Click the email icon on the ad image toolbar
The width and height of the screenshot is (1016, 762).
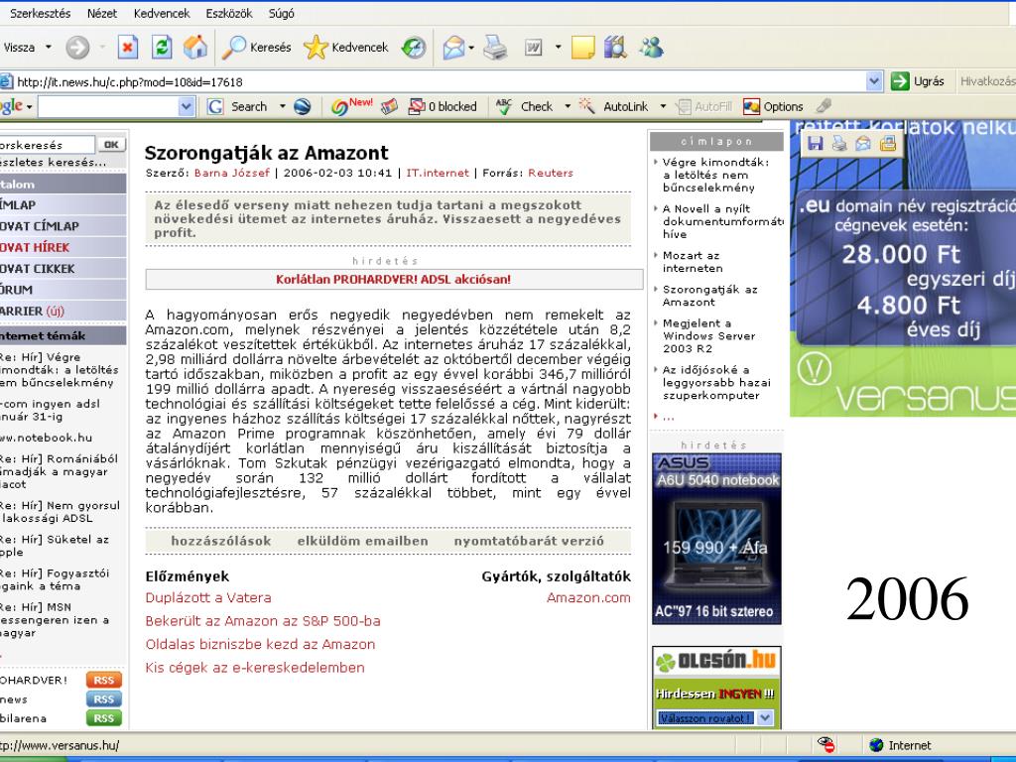(863, 143)
